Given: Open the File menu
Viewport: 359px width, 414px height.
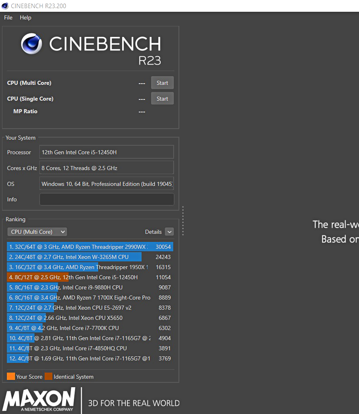Looking at the screenshot, I should pyautogui.click(x=8, y=18).
